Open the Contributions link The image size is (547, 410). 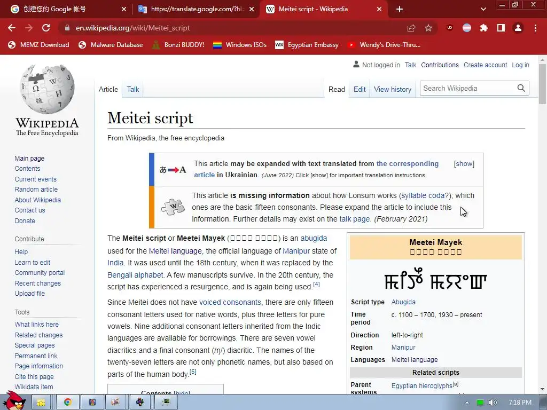pos(440,65)
